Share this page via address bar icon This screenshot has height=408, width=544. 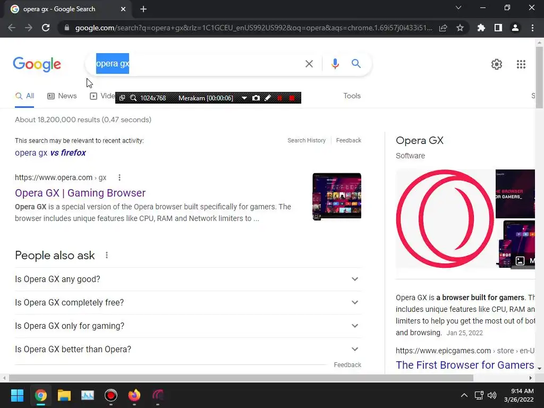point(443,28)
